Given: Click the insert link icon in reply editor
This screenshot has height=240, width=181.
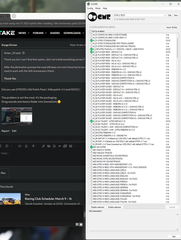Looking at the screenshot, I should (43, 146).
